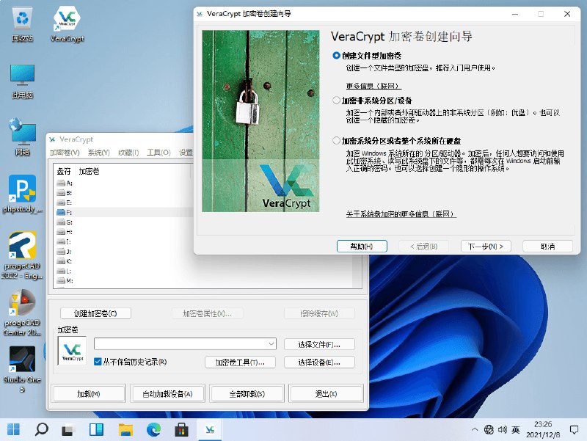Click the VeraCrypt taskbar icon

pos(210,429)
